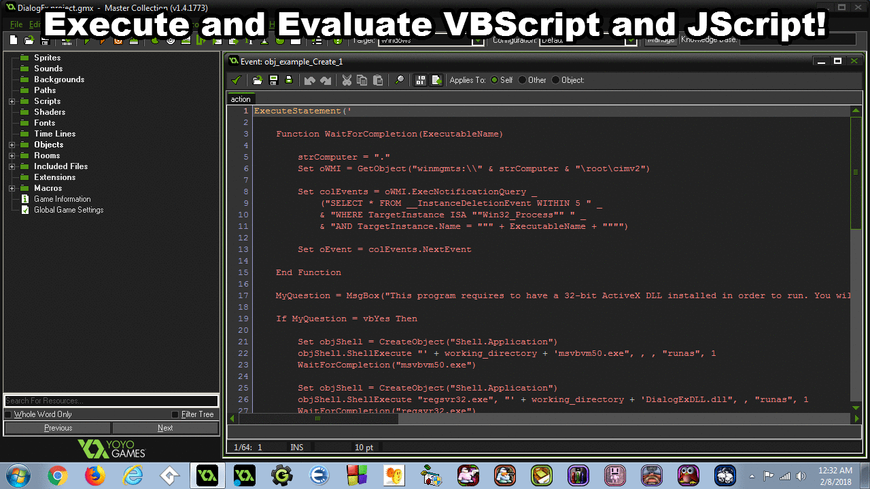Click the Search For Resources field
This screenshot has height=489, width=870.
point(111,401)
